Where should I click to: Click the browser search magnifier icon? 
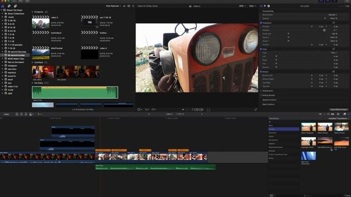point(133,6)
